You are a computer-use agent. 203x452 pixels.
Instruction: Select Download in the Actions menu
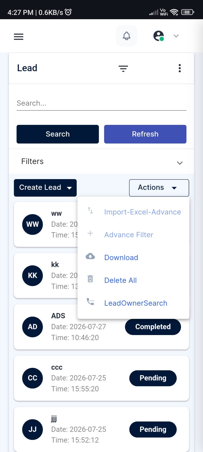121,258
